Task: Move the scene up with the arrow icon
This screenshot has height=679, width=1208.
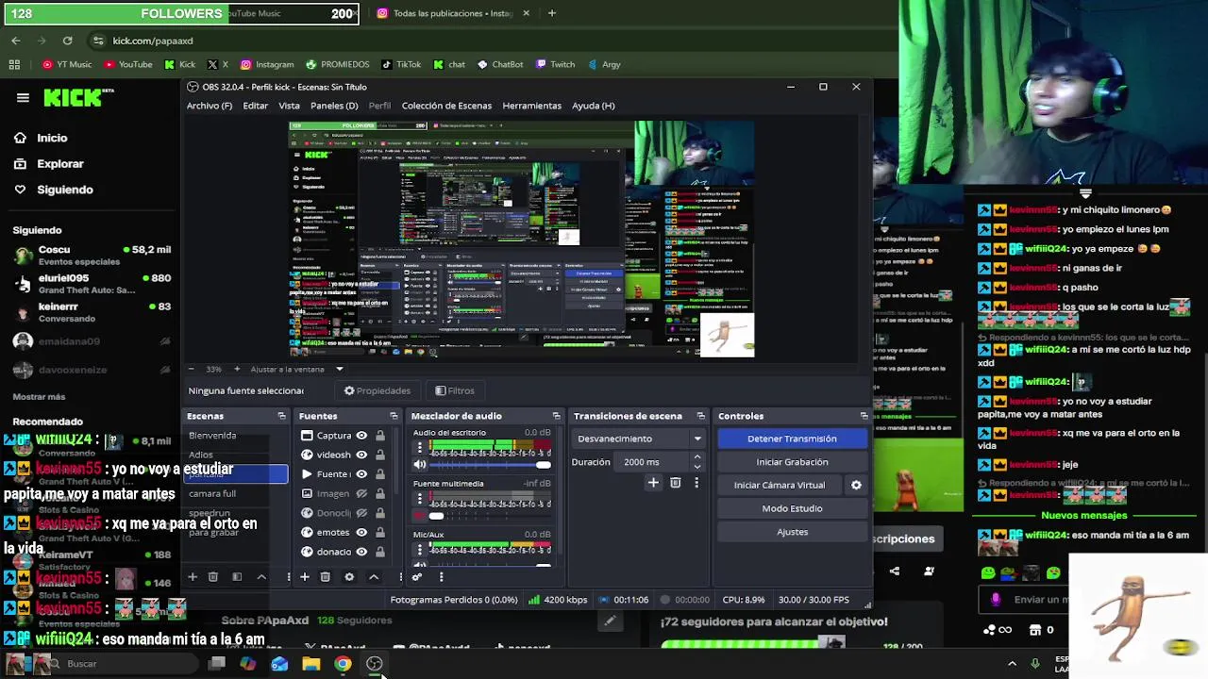Action: [x=261, y=577]
